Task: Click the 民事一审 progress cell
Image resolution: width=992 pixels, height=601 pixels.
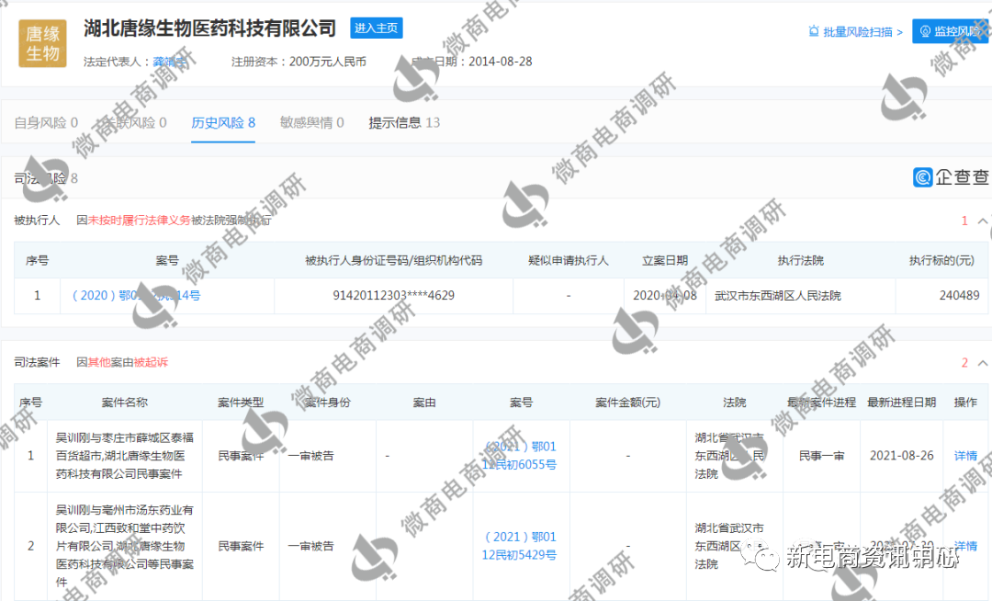Action: [821, 456]
